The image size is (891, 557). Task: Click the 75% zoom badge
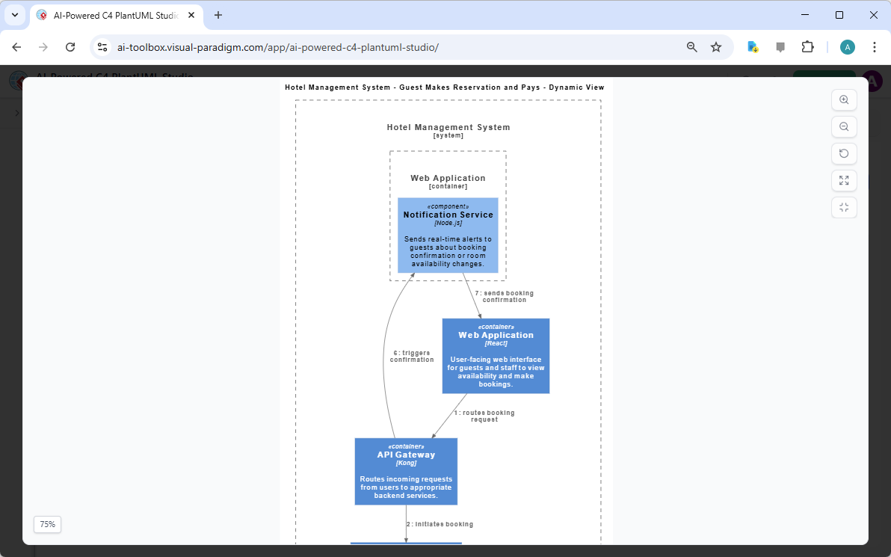tap(47, 524)
